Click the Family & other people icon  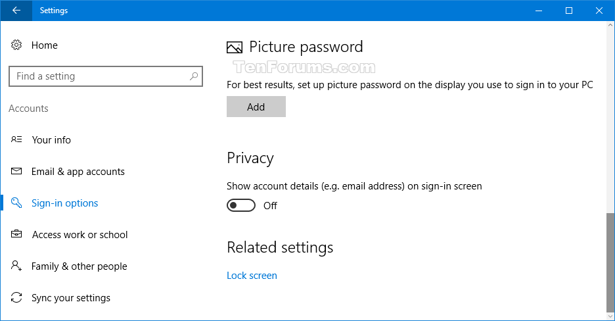click(16, 266)
